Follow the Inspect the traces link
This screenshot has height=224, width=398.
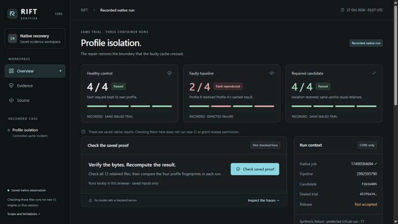pos(264,200)
